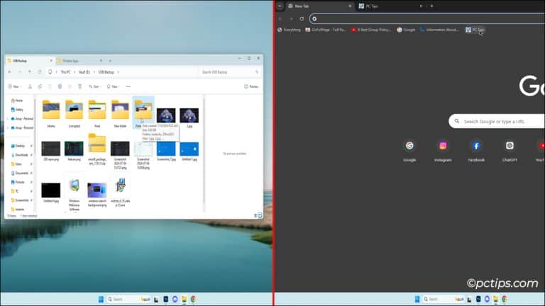This screenshot has height=306, width=545.
Task: Open the View dropdown in File Explorer
Action: [114, 86]
